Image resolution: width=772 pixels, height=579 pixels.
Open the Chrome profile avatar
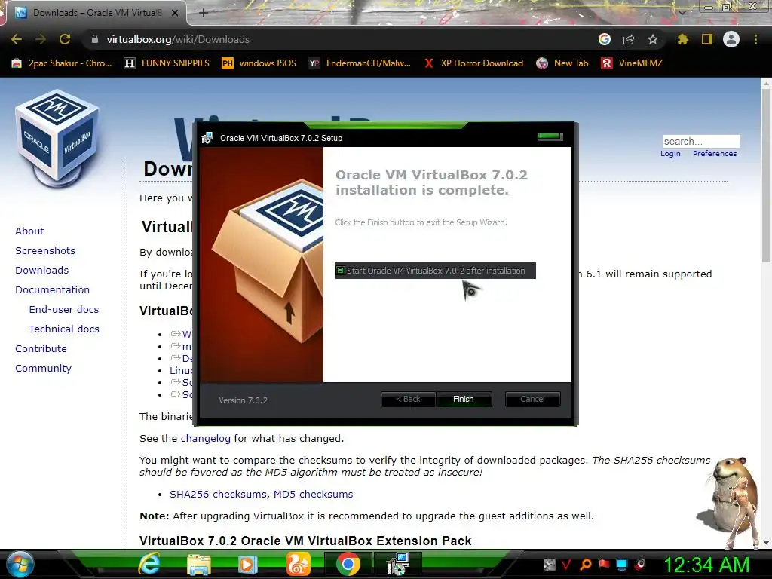click(x=731, y=39)
